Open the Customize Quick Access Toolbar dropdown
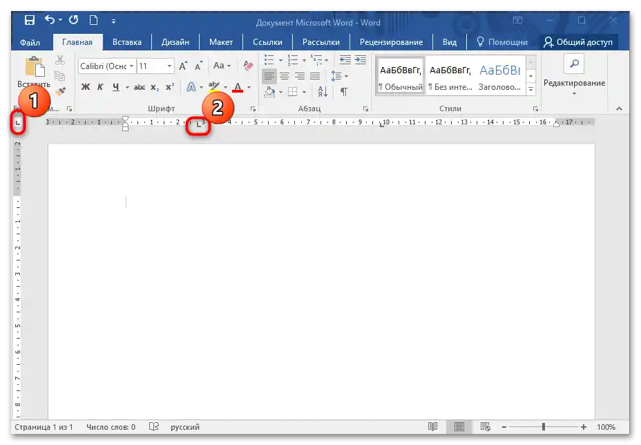Image resolution: width=641 pixels, height=445 pixels. (x=113, y=21)
